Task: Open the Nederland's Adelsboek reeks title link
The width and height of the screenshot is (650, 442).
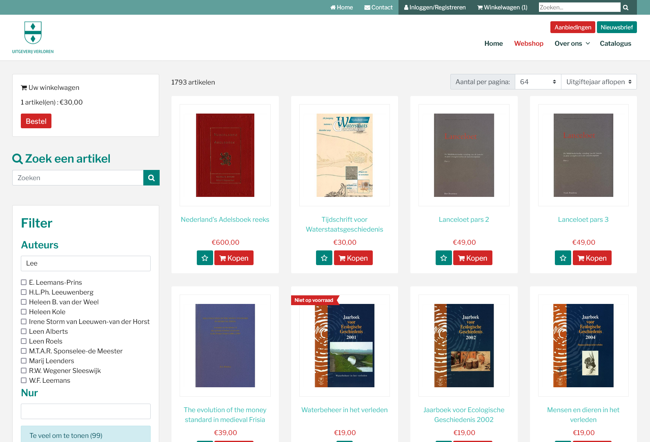Action: click(x=225, y=219)
